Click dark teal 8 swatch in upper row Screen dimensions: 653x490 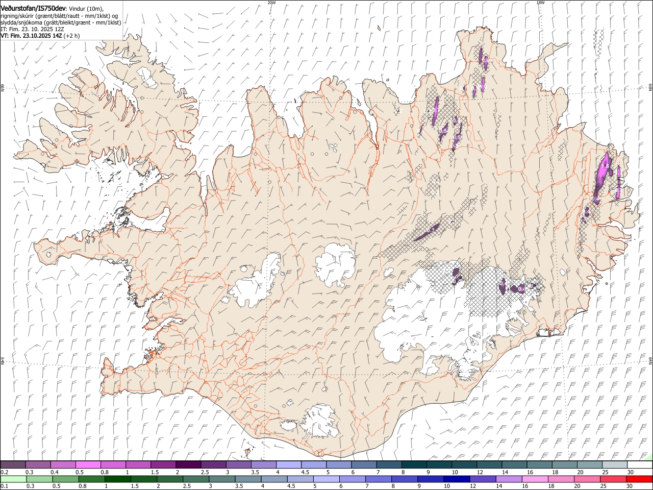414,464
